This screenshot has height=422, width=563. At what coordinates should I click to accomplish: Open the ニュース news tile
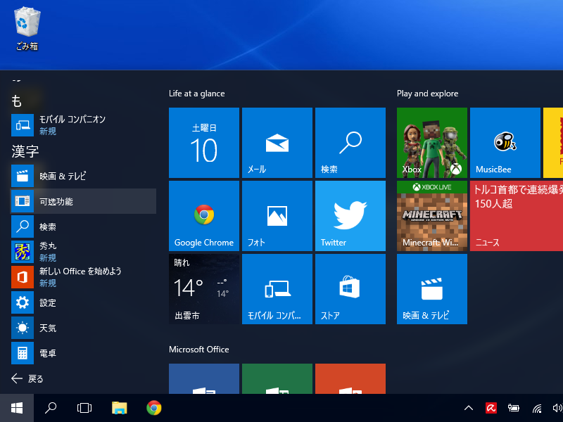tap(517, 216)
